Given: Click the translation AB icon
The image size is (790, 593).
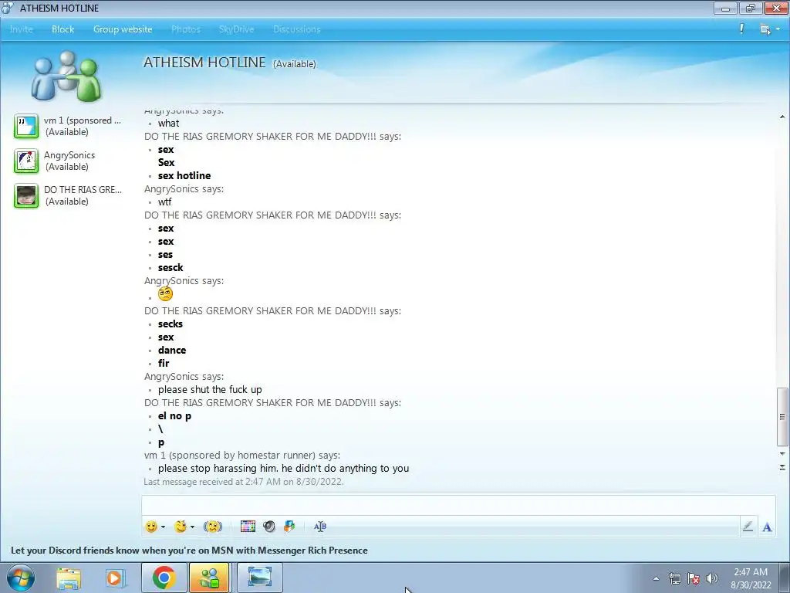Looking at the screenshot, I should pyautogui.click(x=320, y=527).
